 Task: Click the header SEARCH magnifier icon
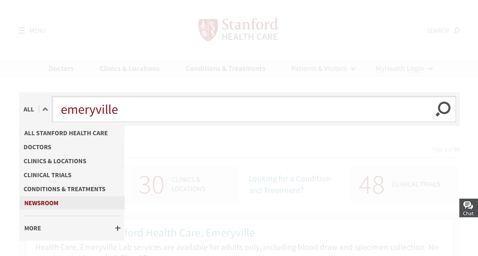457,30
